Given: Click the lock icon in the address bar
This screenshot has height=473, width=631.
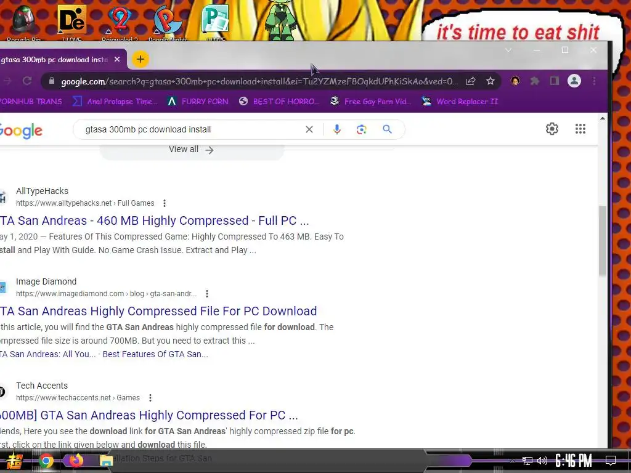Looking at the screenshot, I should point(52,81).
